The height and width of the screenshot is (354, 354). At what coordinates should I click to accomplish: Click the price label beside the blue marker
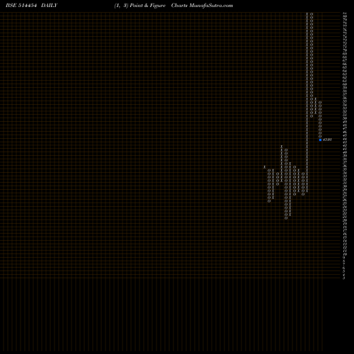(327, 139)
